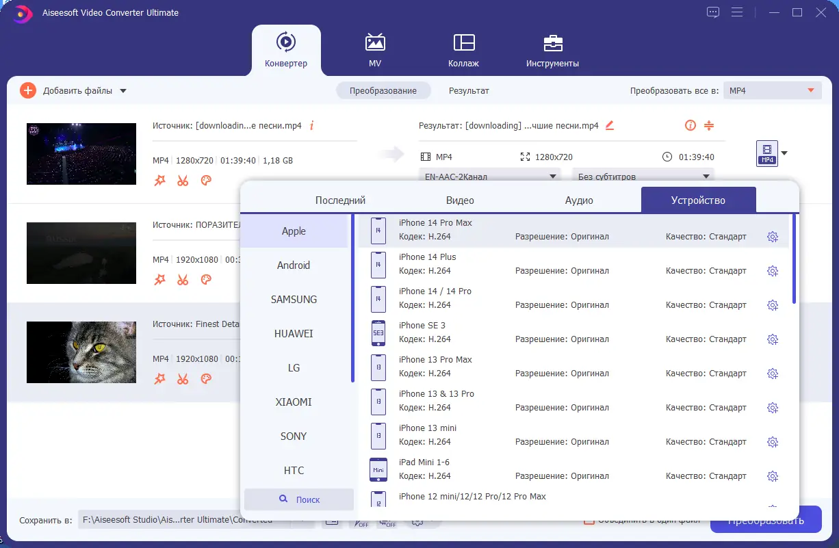
Task: Expand the Добавить файлы dropdown arrow
Action: pos(123,91)
